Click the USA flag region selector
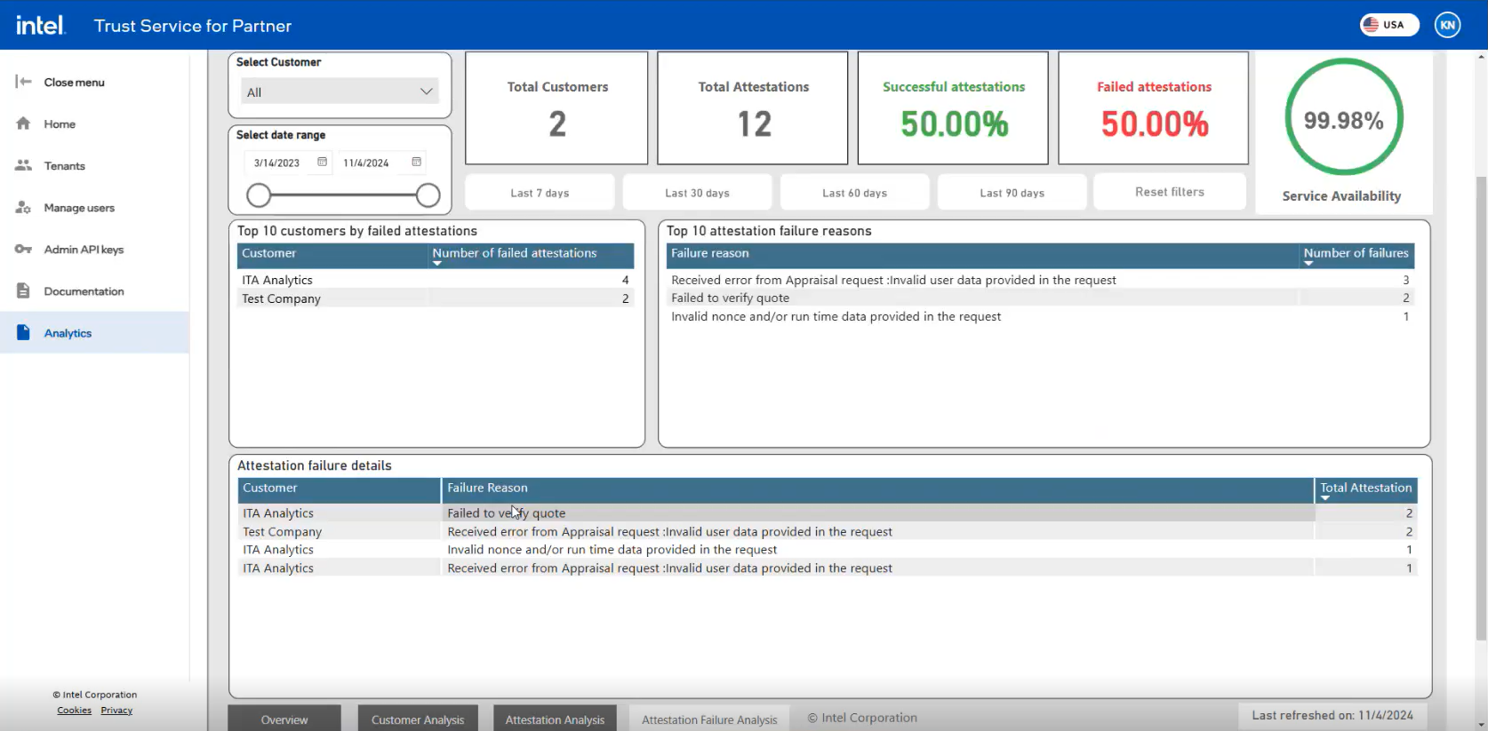Screen dimensions: 1488x731 coord(1389,25)
